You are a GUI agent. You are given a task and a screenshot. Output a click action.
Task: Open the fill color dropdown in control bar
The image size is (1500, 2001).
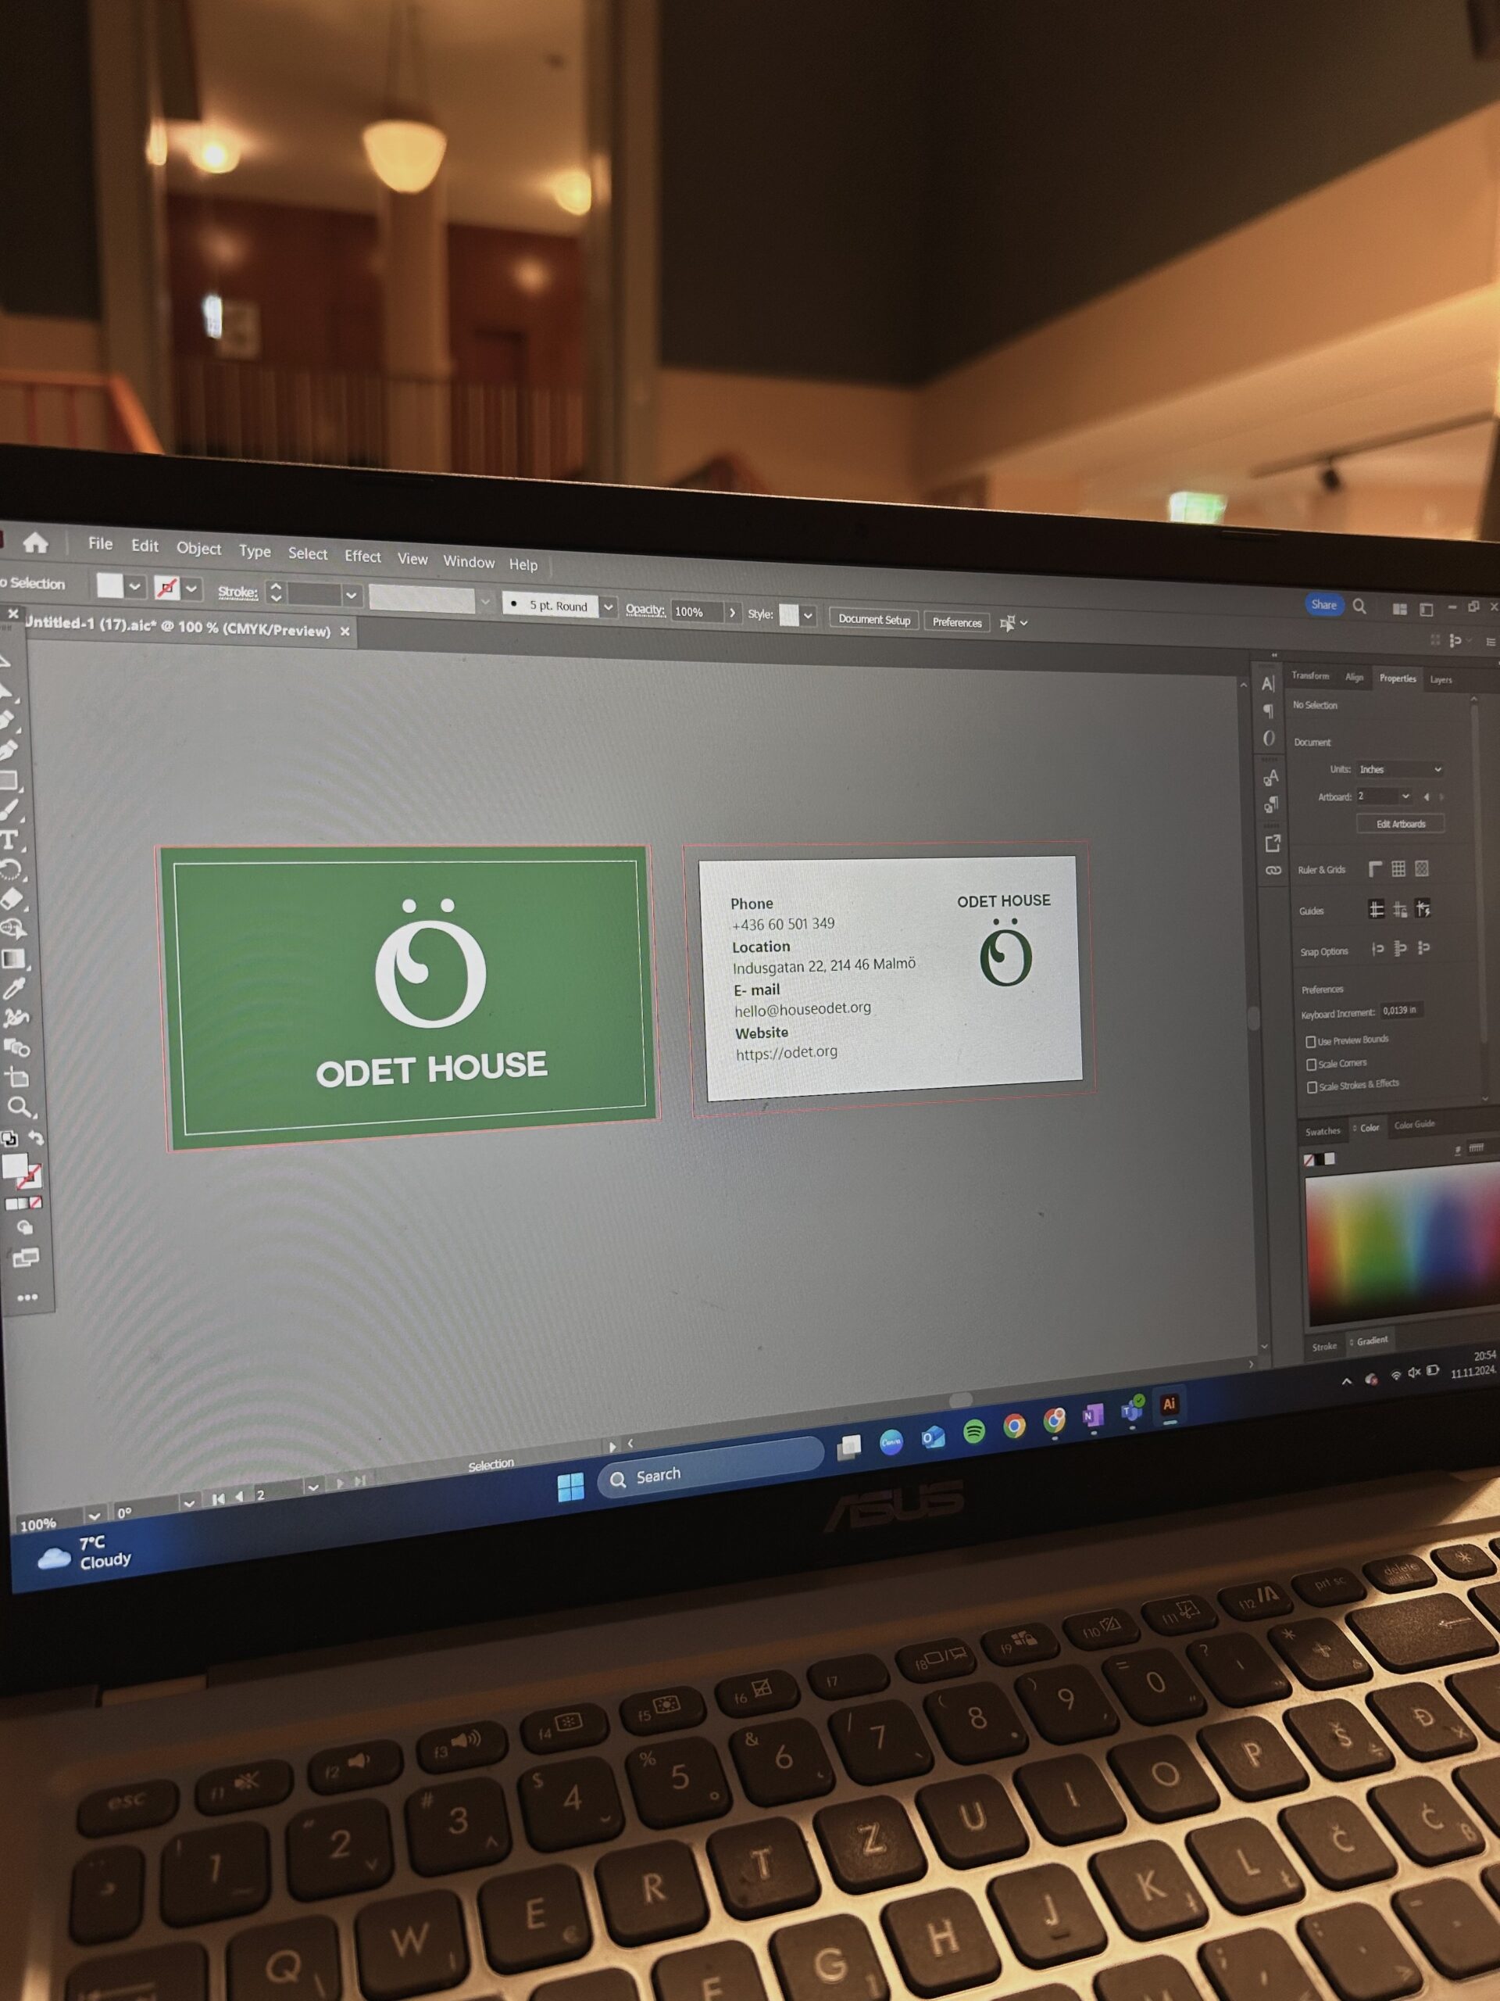point(134,586)
